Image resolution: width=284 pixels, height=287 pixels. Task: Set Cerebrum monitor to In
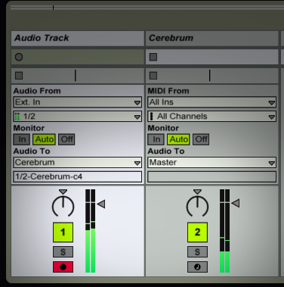[x=156, y=139]
